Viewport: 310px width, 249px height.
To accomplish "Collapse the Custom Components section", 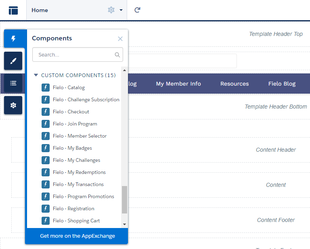I will click(x=36, y=75).
